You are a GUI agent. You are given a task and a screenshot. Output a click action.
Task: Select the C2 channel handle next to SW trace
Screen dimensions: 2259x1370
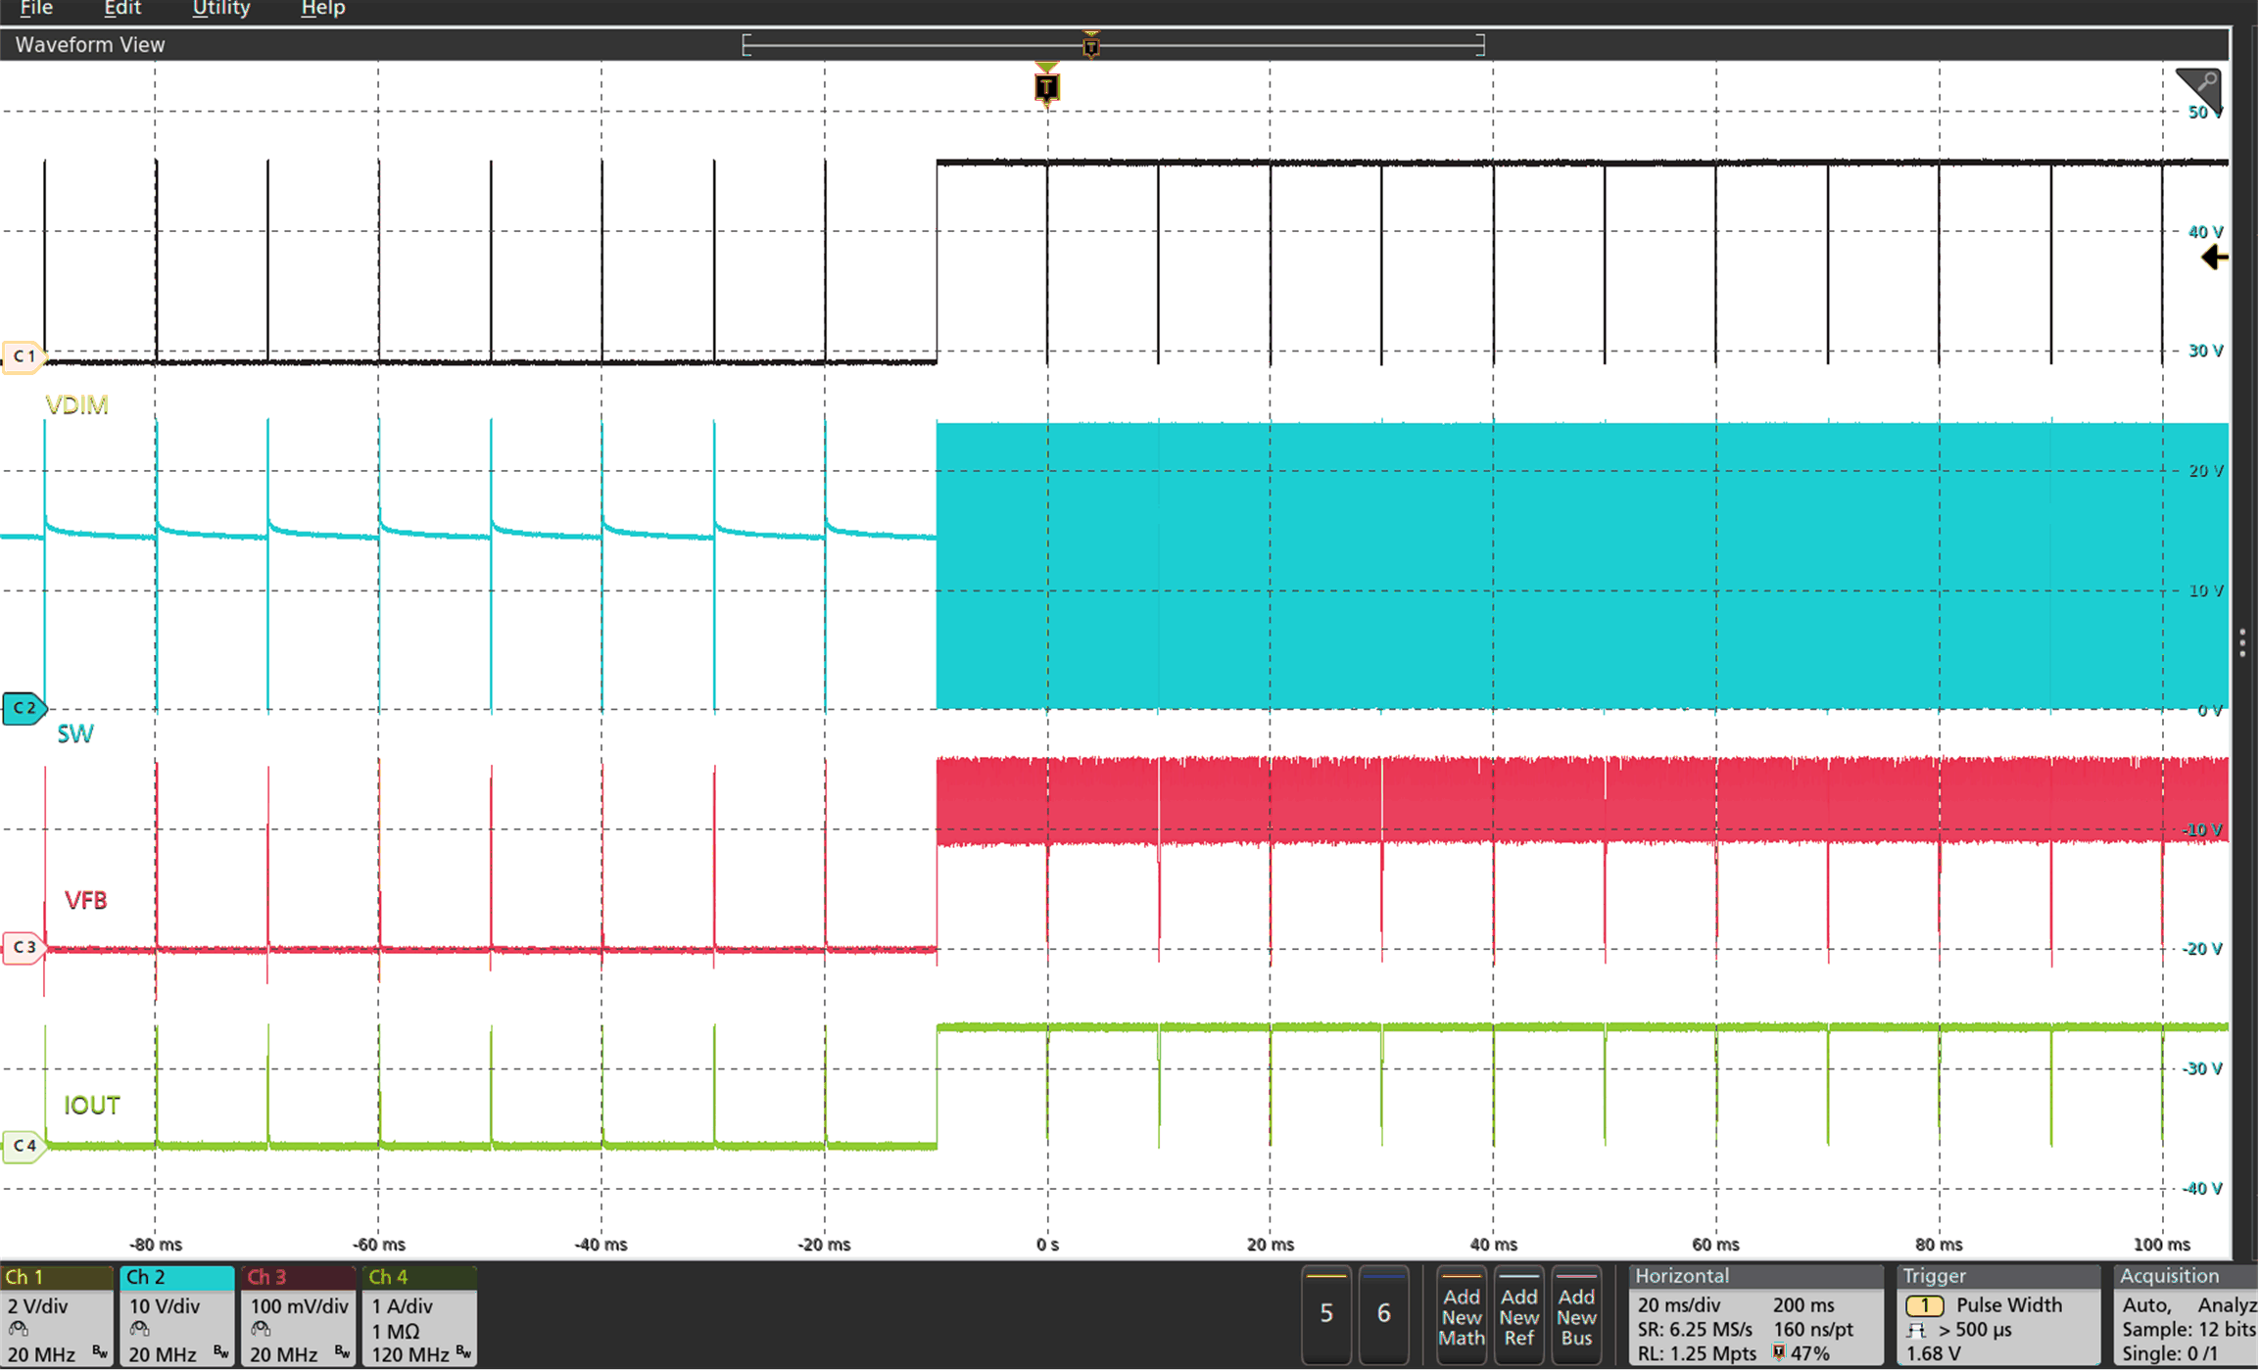(x=24, y=708)
